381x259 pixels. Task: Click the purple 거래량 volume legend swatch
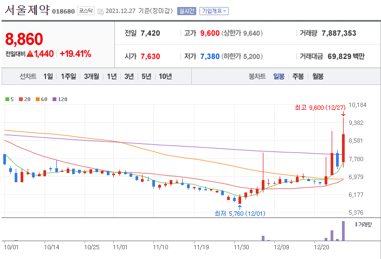coord(356,224)
